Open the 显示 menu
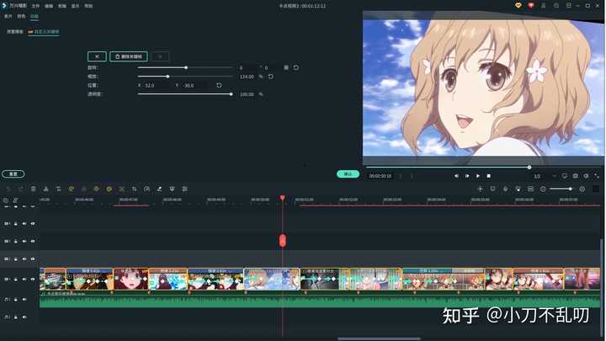Screen dimensions: 606x341 click(76, 6)
